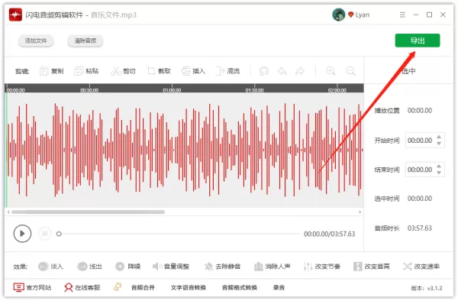The height and width of the screenshot is (301, 458).
Task: Open the Official Website (官方网站) link
Action: (32, 287)
